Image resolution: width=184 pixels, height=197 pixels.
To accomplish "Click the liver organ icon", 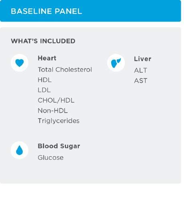I will [x=116, y=63].
